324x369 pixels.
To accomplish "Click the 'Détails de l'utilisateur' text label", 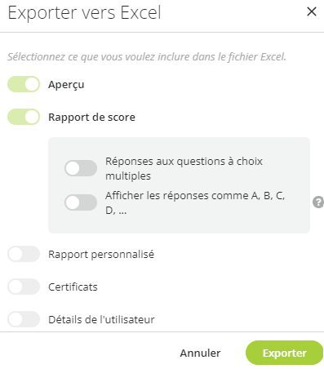I will 101,319.
